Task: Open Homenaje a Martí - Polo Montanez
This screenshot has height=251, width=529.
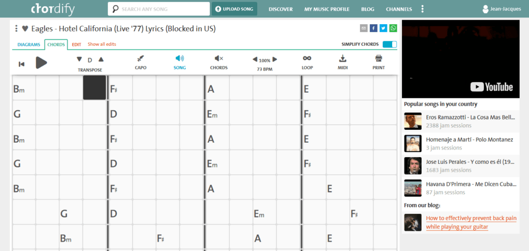Action: tap(470, 139)
